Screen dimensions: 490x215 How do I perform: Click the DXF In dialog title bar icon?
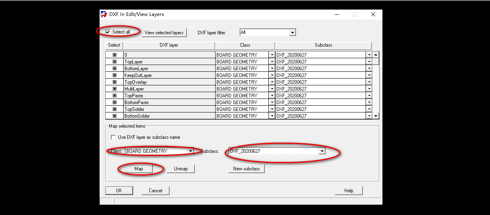pos(104,14)
